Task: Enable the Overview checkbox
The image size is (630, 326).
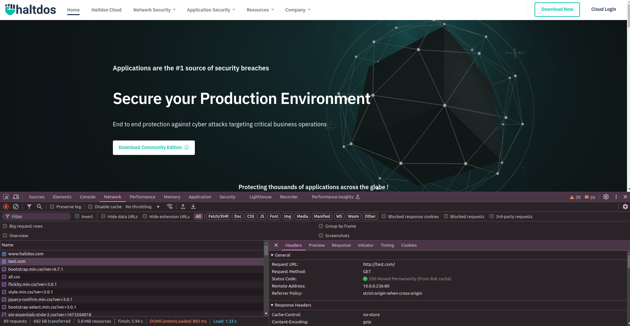Action: tap(5, 236)
